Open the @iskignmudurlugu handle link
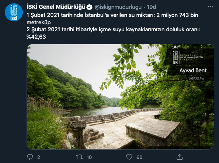Viewport: 219px width, 163px height. click(118, 7)
